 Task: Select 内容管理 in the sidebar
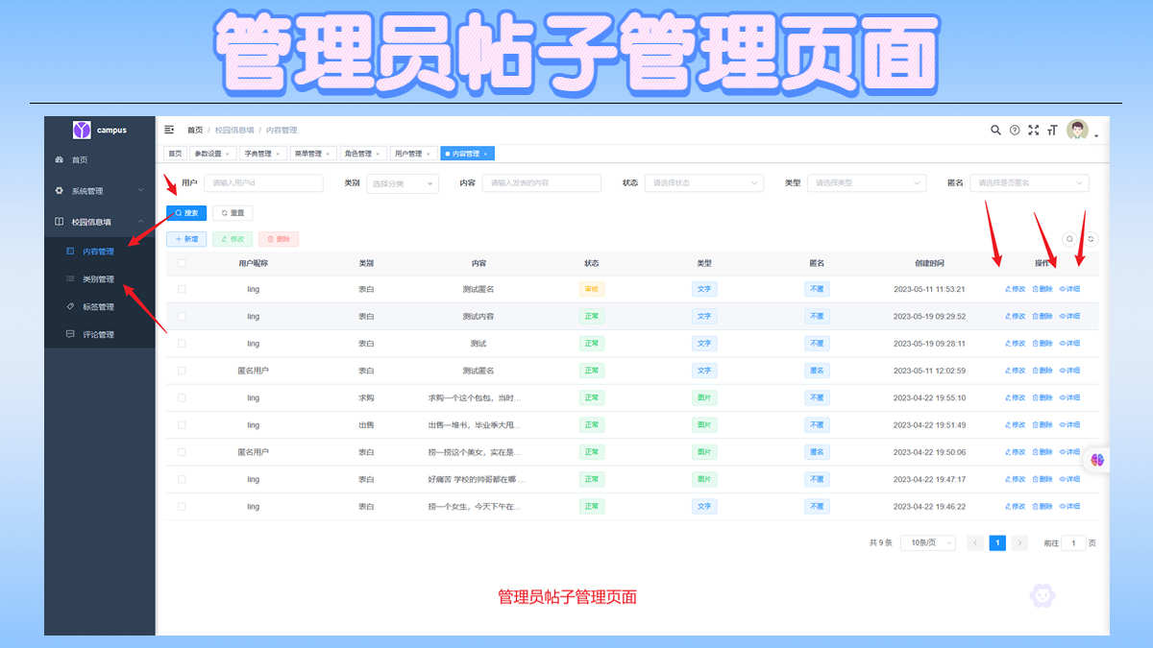tap(100, 252)
